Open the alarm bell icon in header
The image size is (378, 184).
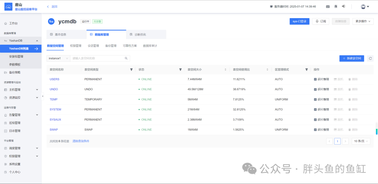pos(336,7)
